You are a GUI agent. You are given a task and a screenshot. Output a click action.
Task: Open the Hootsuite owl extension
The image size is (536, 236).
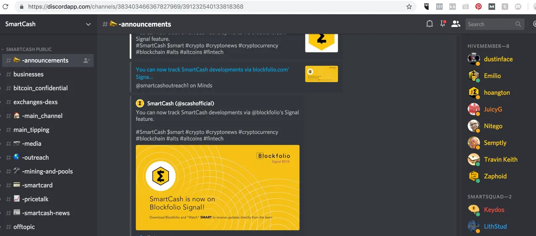click(x=426, y=7)
